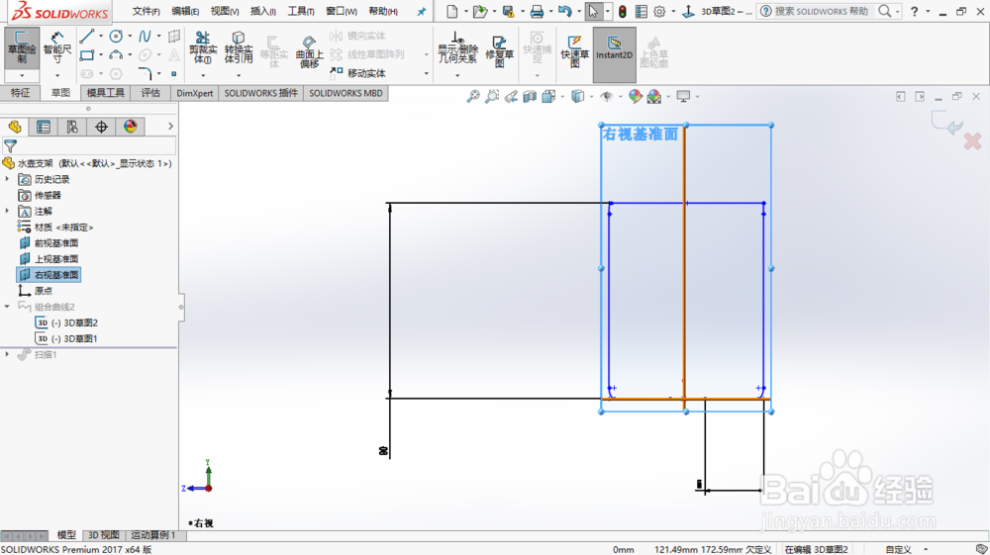Switch to the 模具工具 tab
The width and height of the screenshot is (990, 555).
coord(106,93)
